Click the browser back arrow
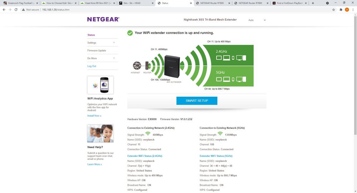Image resolution: width=357 pixels, height=193 pixels. tap(4, 10)
